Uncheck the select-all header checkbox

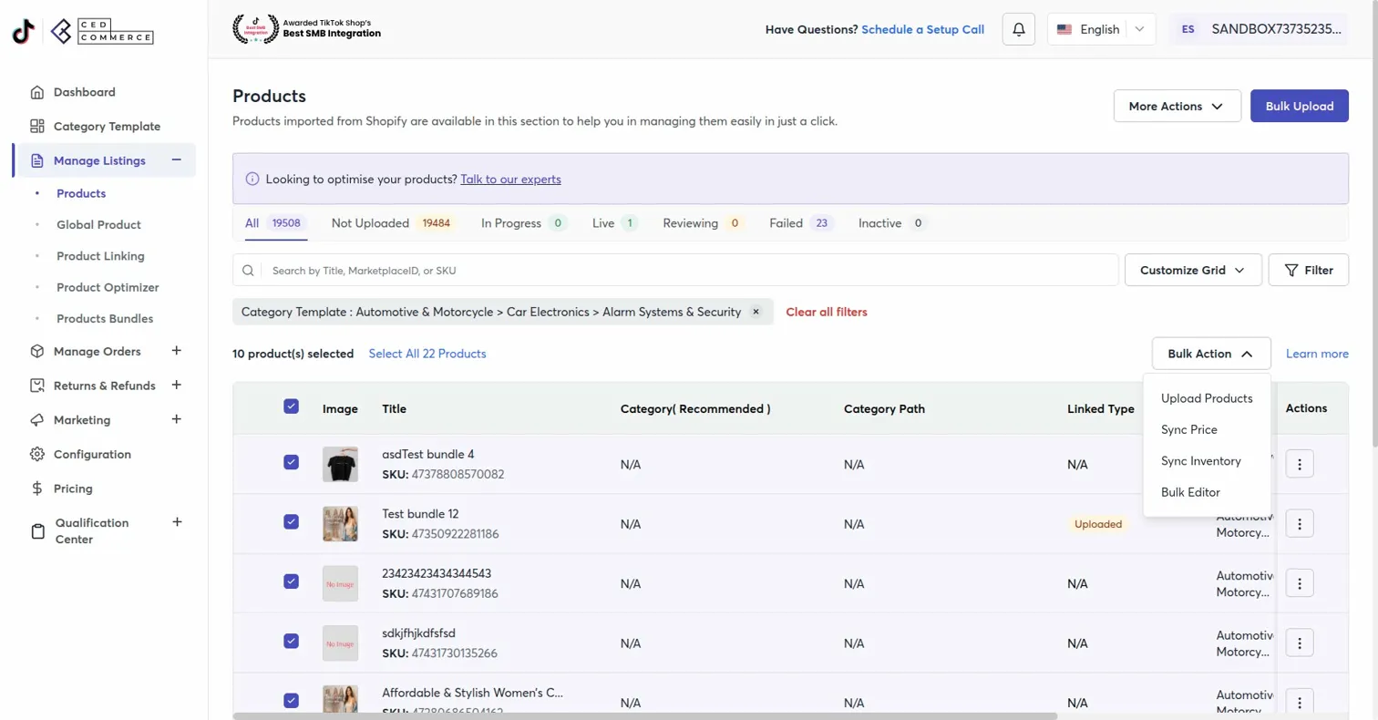pos(291,406)
